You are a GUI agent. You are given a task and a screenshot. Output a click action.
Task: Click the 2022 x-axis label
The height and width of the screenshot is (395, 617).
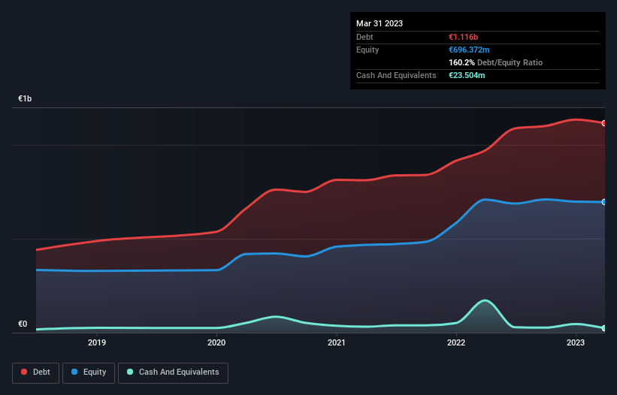[456, 342]
